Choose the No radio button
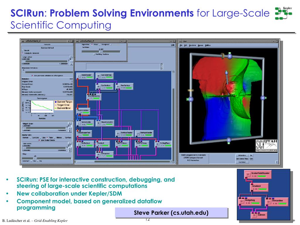The width and height of the screenshot is (300, 225). 38,161
